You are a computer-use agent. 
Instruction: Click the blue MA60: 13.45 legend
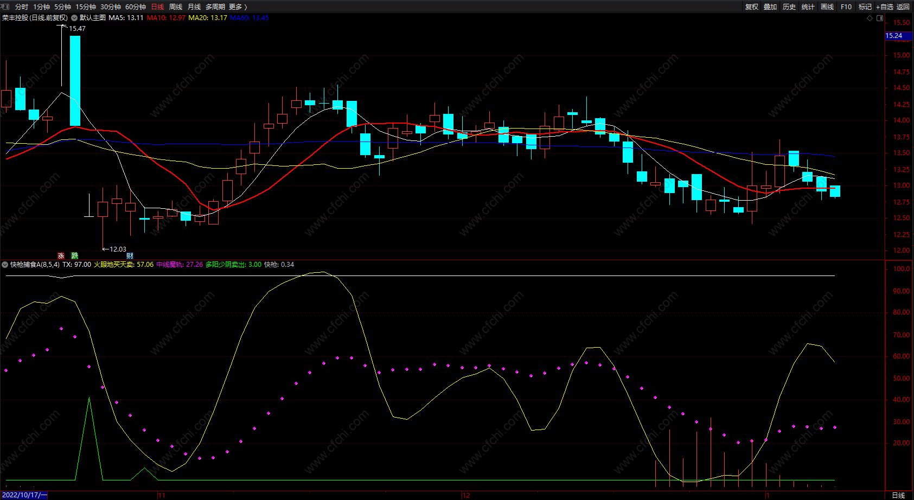tap(250, 18)
